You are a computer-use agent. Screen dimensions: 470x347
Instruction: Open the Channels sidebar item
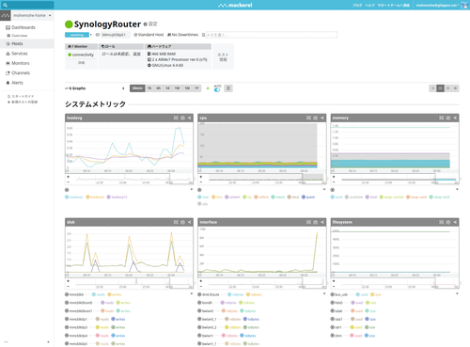point(18,72)
